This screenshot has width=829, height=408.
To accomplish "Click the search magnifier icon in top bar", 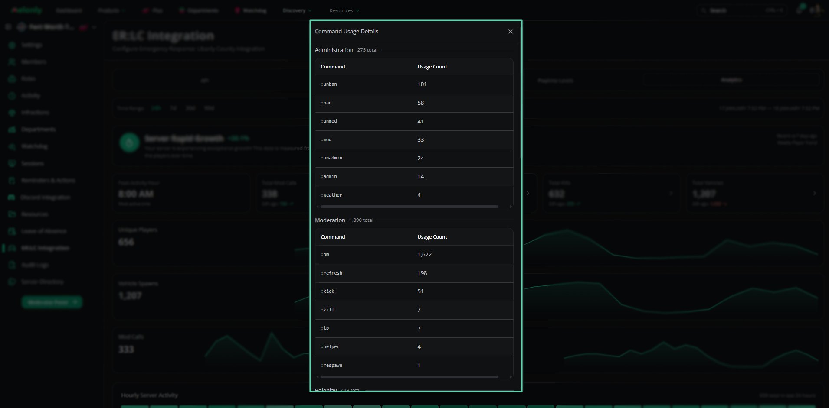I will coord(703,10).
